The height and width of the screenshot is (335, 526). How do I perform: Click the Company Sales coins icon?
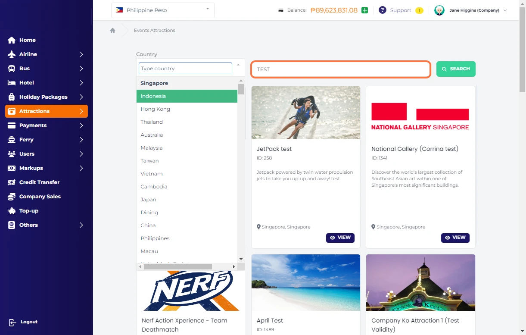(12, 197)
